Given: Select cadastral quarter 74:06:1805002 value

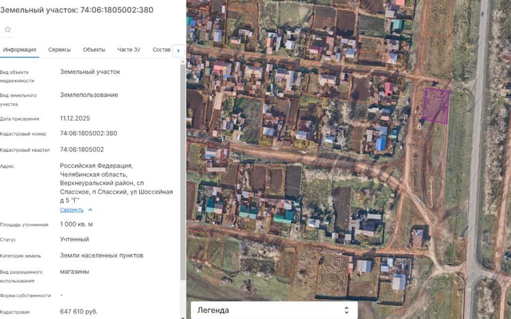Looking at the screenshot, I should 82,149.
